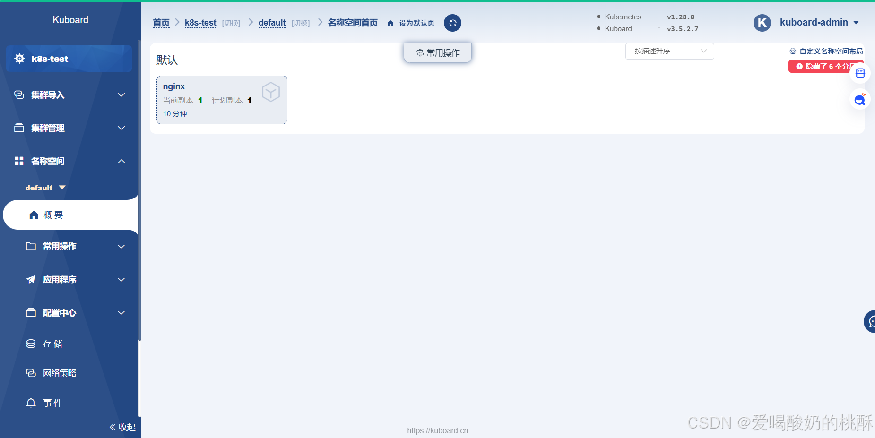Expand the 集群管理 sidebar menu
Screen dimensions: 875x438
coord(70,128)
